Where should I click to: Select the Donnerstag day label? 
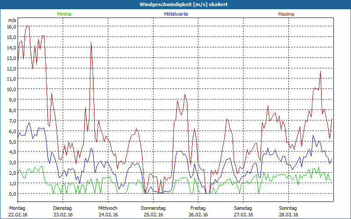click(153, 208)
